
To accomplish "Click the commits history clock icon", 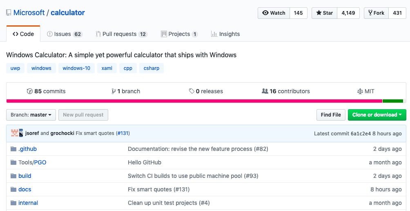I will pos(29,91).
